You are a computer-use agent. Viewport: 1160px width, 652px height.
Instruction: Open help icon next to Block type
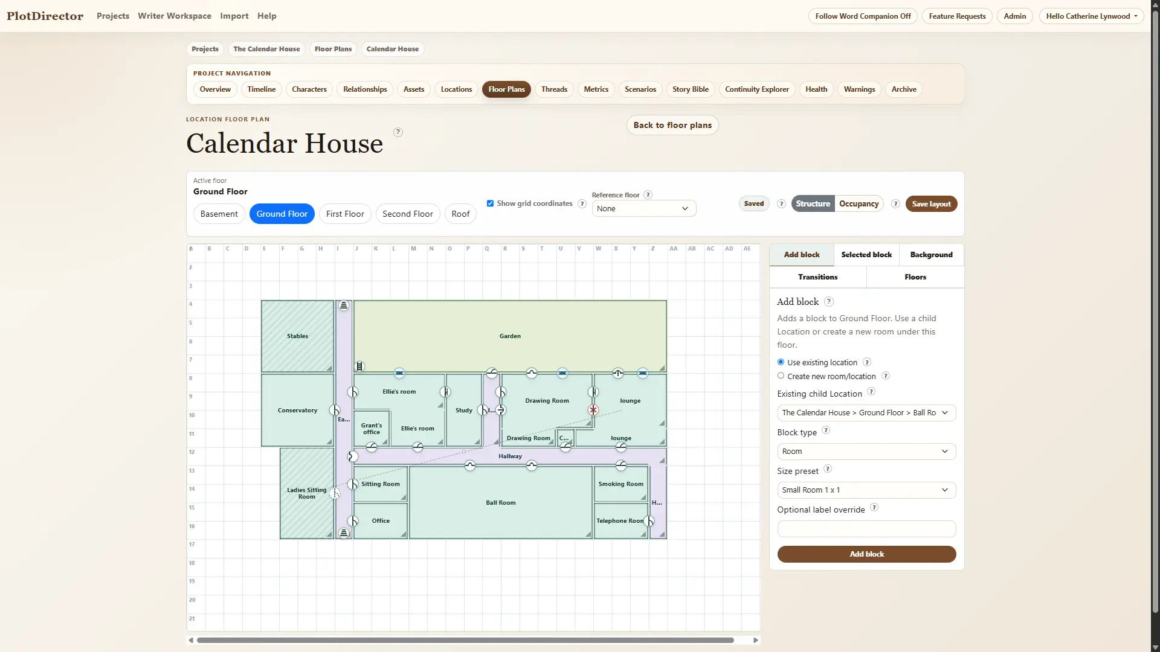(826, 430)
